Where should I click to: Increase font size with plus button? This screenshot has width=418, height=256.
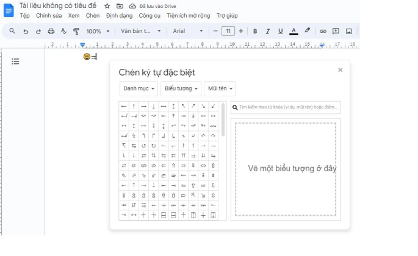241,31
